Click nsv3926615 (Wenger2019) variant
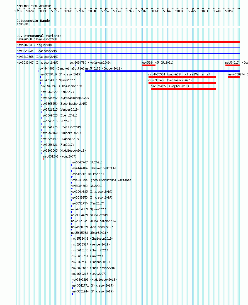 60,109
